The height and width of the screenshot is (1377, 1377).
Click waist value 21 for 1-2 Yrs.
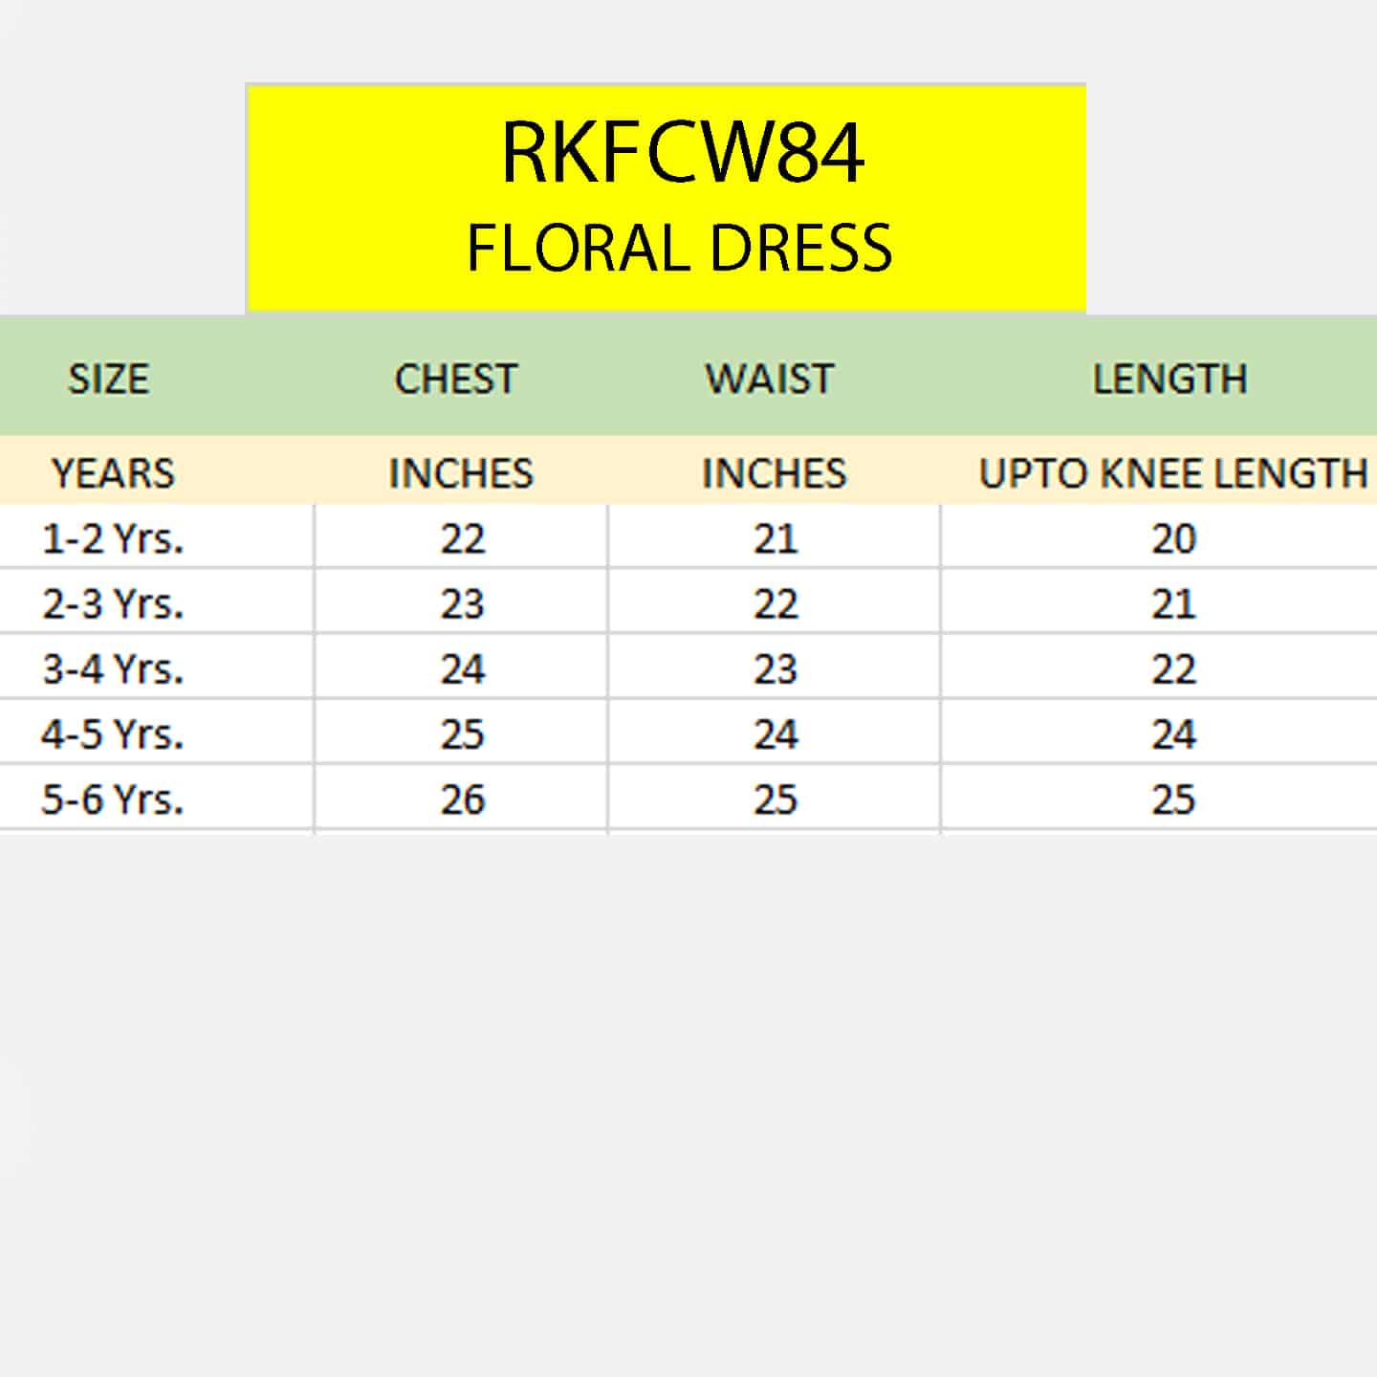(776, 539)
